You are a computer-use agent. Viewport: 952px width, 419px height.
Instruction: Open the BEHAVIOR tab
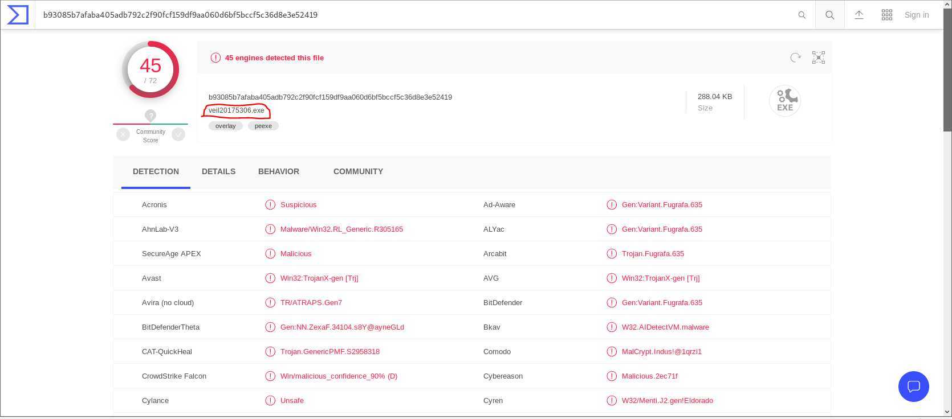(x=279, y=171)
